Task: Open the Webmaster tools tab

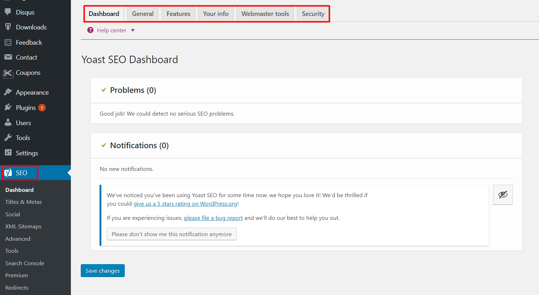Action: coord(265,14)
